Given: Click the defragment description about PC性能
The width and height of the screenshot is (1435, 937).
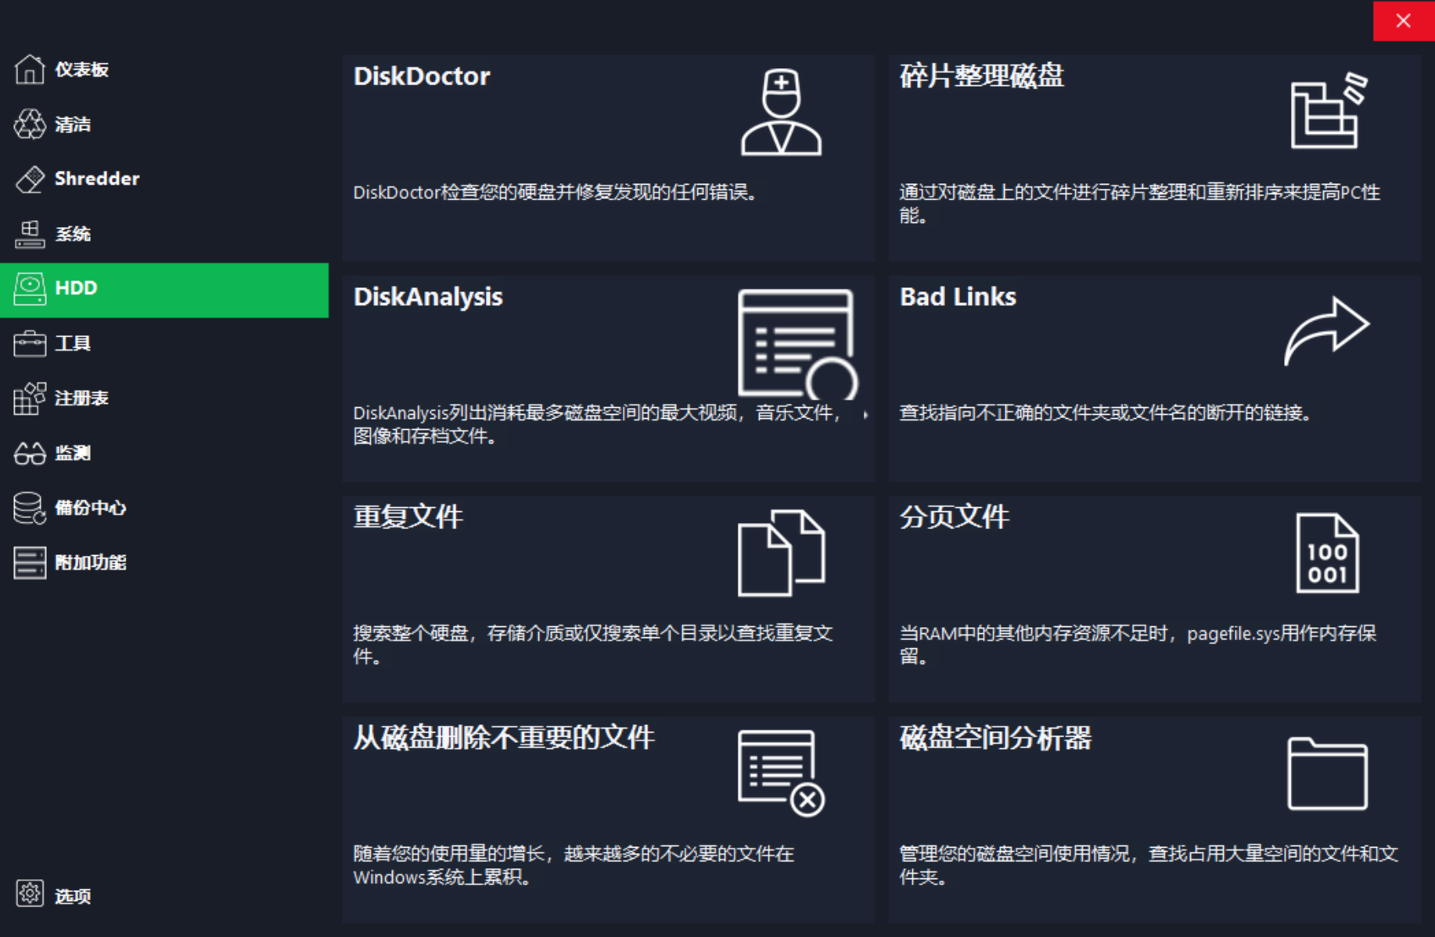Looking at the screenshot, I should 1139,204.
